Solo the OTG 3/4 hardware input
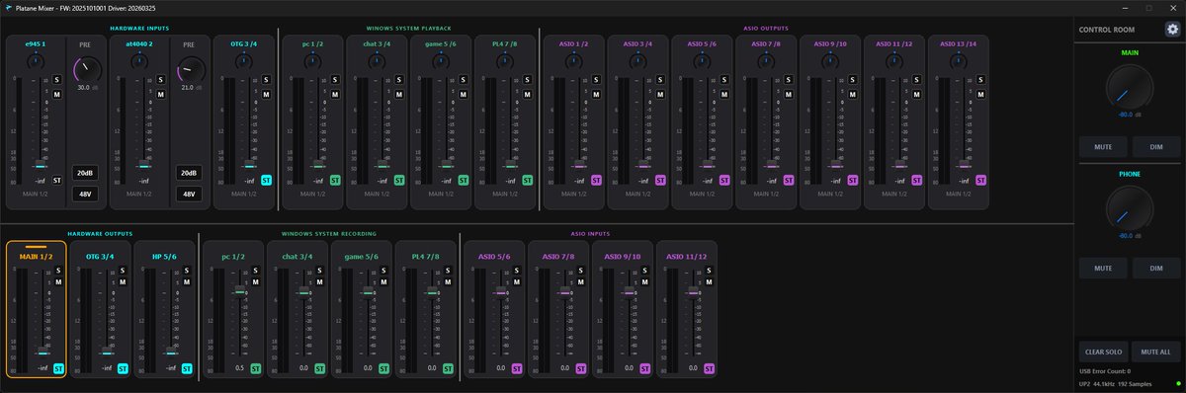Image resolution: width=1186 pixels, height=393 pixels. click(265, 79)
